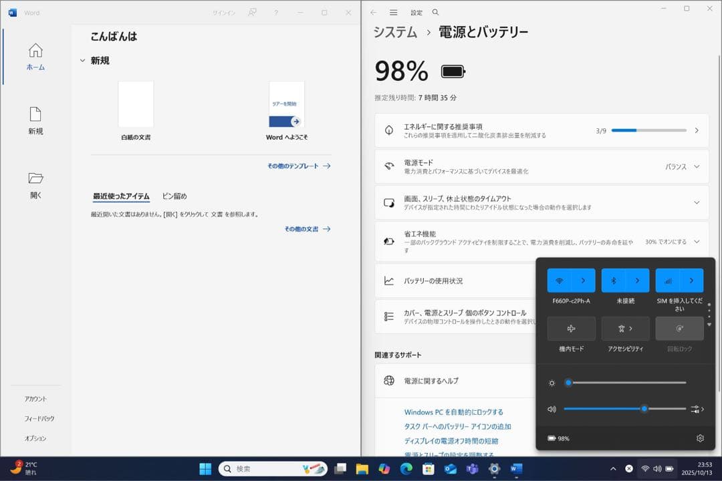Image resolution: width=722 pixels, height=481 pixels.
Task: Click the Word icon on the taskbar
Action: [517, 468]
